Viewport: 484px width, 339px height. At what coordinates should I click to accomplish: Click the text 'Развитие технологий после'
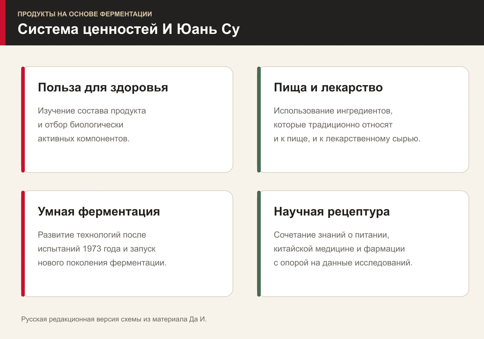click(92, 235)
